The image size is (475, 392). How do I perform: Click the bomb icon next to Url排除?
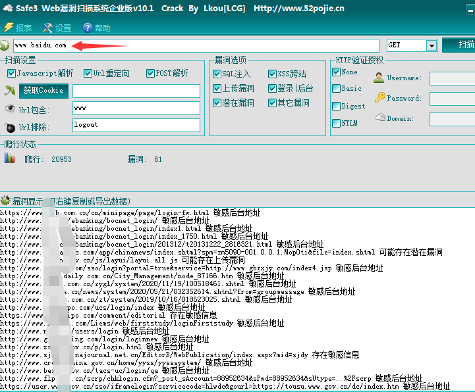pyautogui.click(x=10, y=128)
